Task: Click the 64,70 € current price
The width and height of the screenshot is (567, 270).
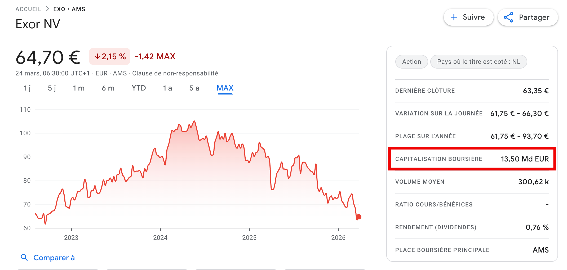Action: click(48, 57)
